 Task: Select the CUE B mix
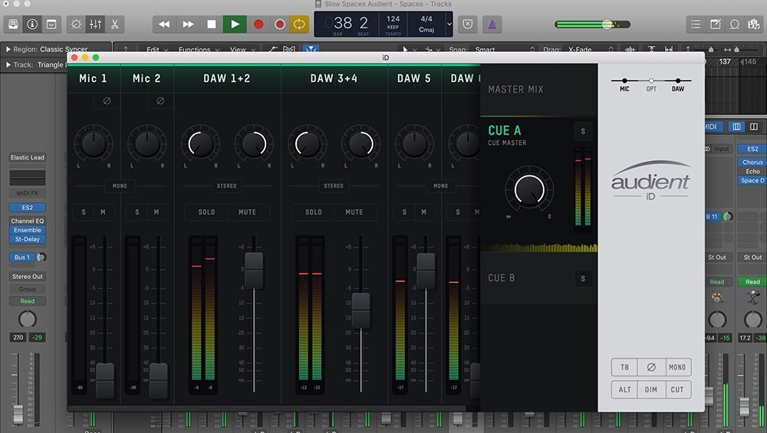(502, 277)
